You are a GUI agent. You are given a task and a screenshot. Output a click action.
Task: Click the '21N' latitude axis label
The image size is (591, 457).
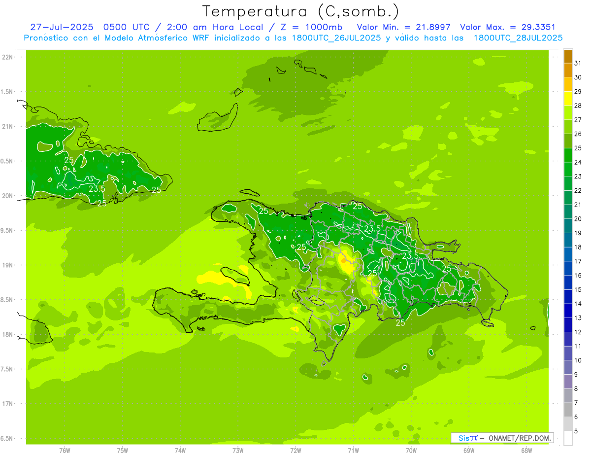tap(8, 127)
